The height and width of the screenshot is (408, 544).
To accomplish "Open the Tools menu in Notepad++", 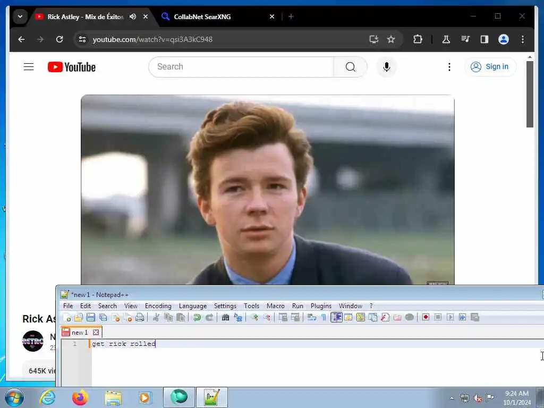I will [x=251, y=306].
